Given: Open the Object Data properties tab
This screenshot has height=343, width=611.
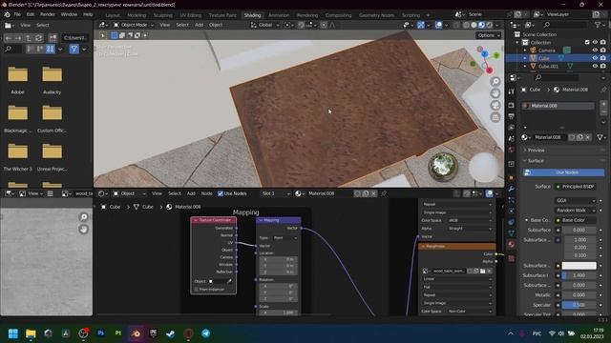Looking at the screenshot, I should coord(512,233).
